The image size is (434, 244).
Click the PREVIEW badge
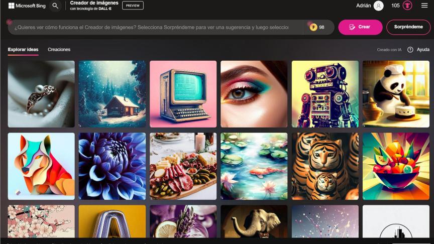(133, 6)
